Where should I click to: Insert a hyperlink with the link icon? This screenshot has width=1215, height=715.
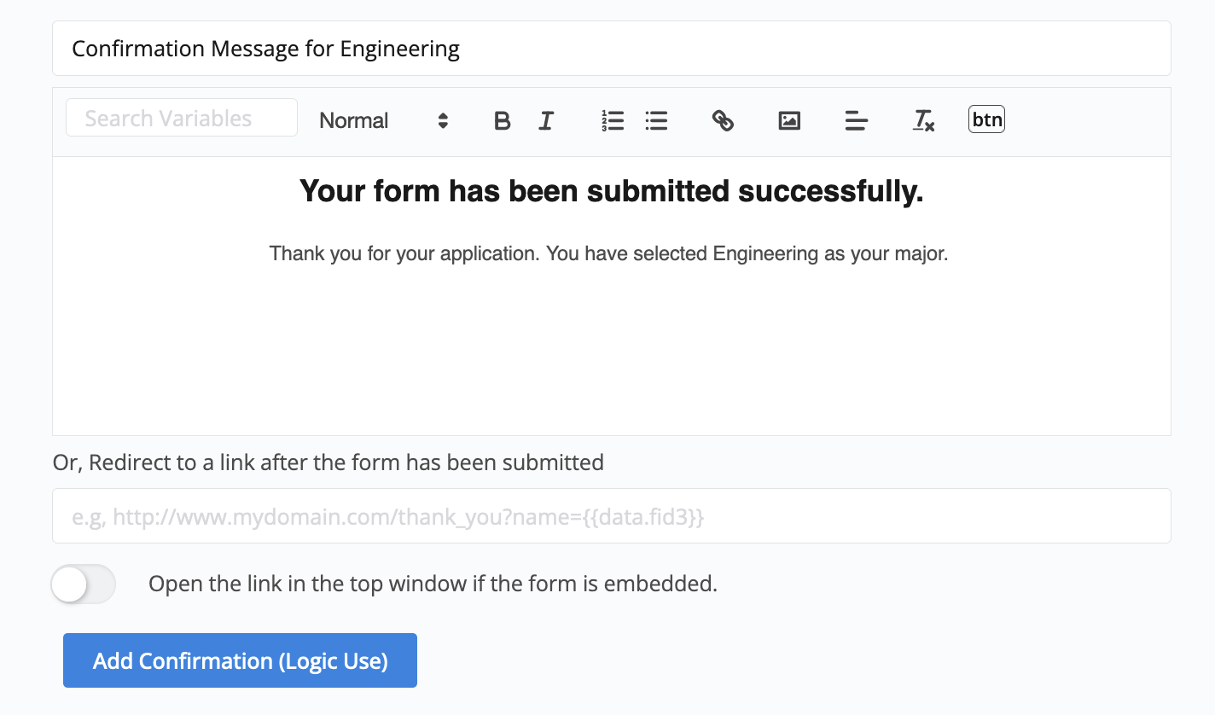pos(723,121)
